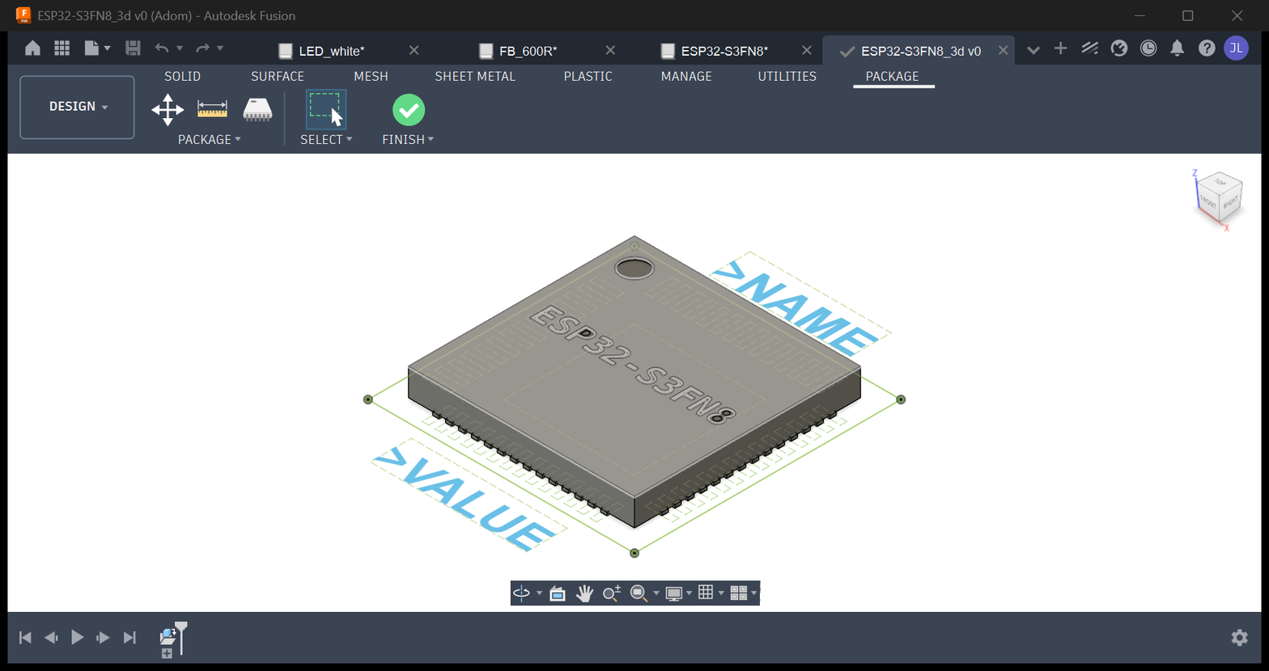Redo the last action
This screenshot has height=671, width=1269.
click(202, 49)
